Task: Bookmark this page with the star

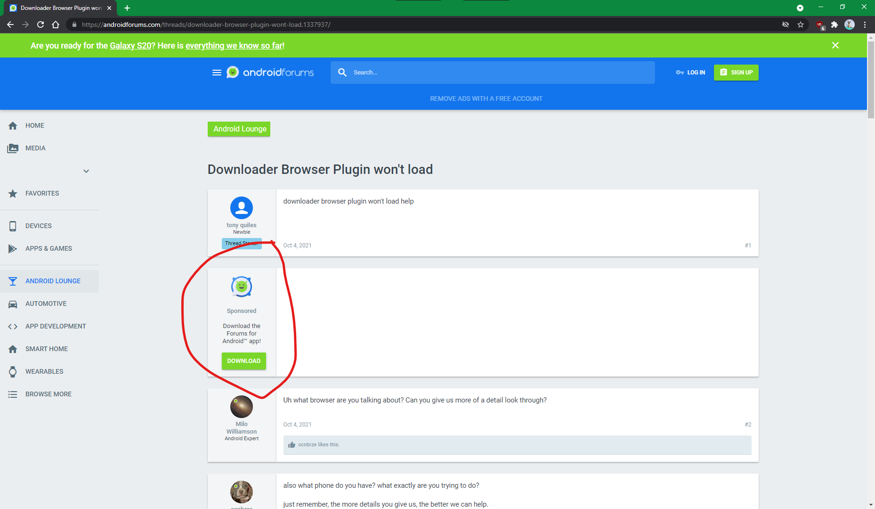Action: tap(801, 25)
